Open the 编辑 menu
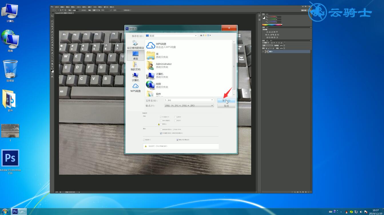The height and width of the screenshot is (215, 384). (62, 7)
